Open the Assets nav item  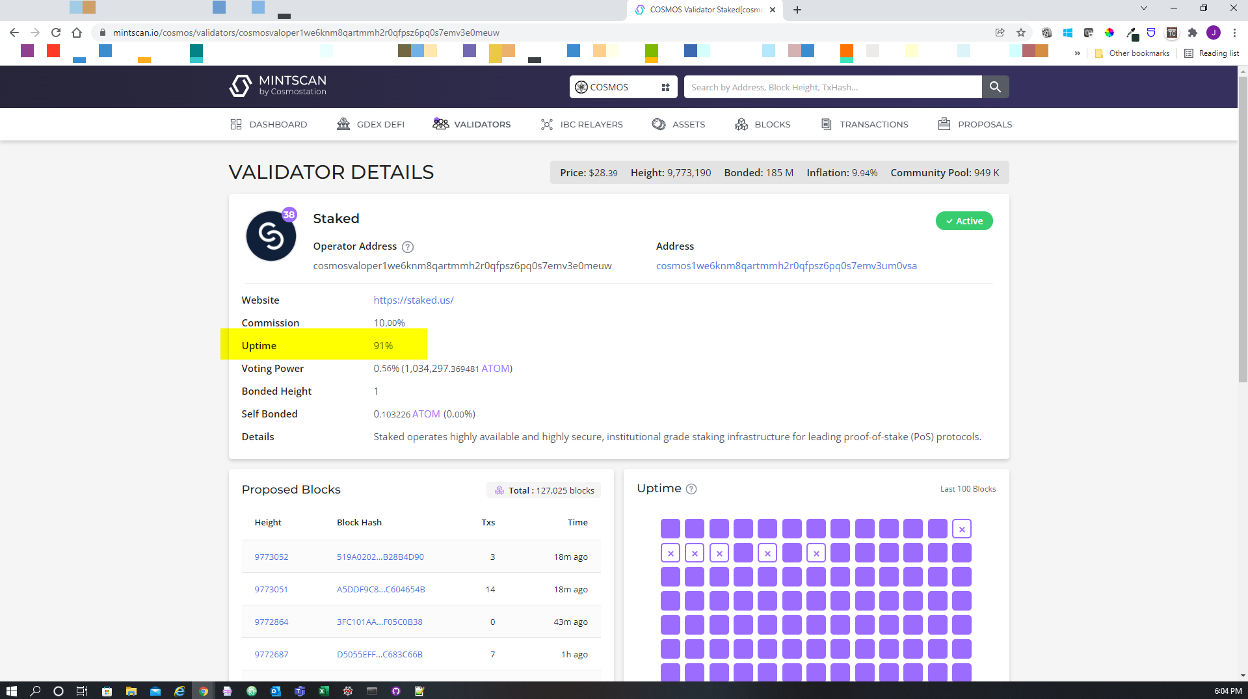pyautogui.click(x=679, y=124)
